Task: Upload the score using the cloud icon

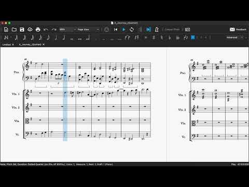Action: [30, 30]
